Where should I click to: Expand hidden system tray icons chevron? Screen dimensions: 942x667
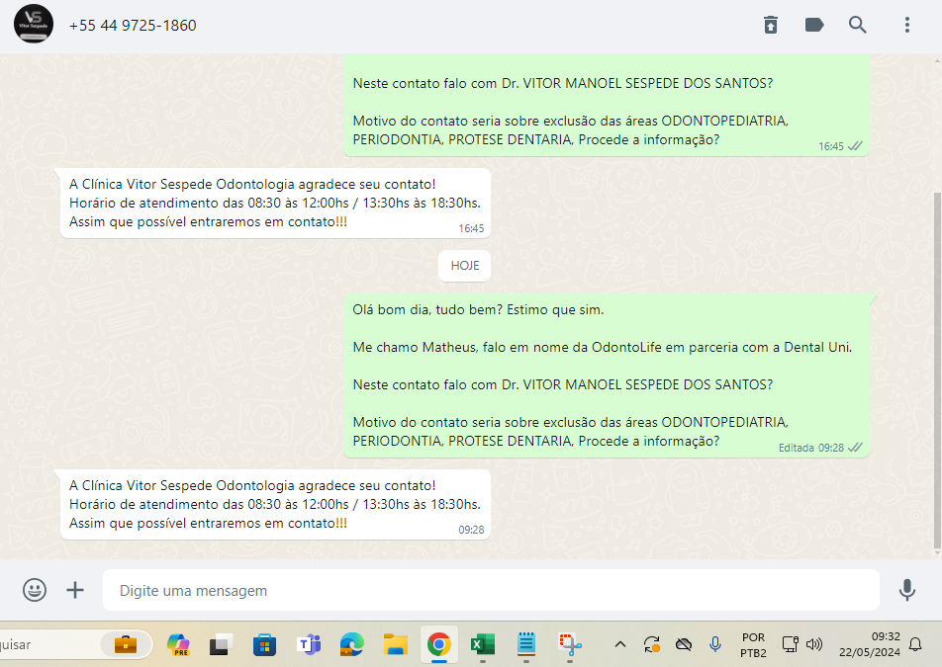click(620, 644)
